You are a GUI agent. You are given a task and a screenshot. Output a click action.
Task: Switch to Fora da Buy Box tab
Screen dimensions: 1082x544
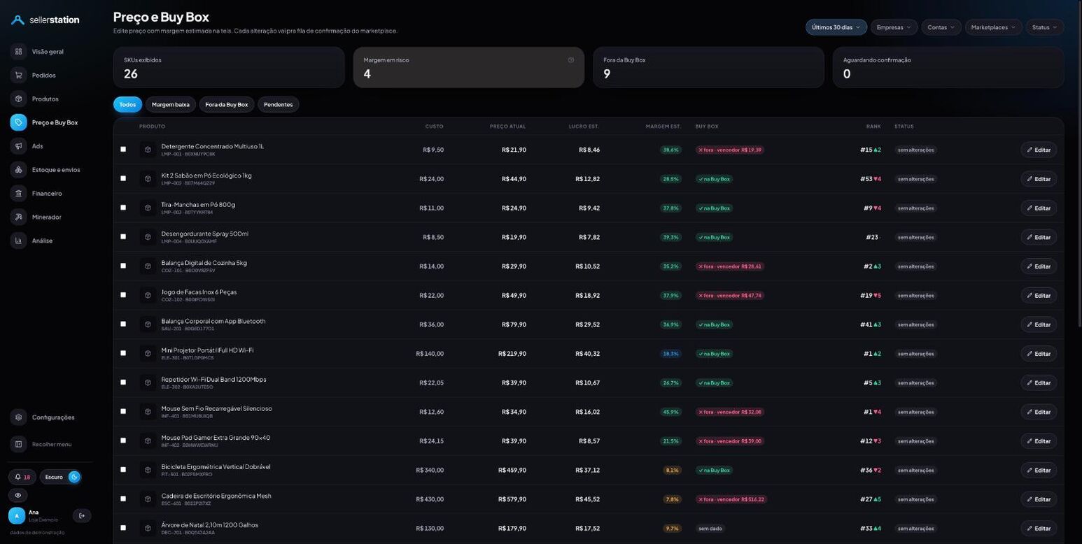(x=227, y=104)
